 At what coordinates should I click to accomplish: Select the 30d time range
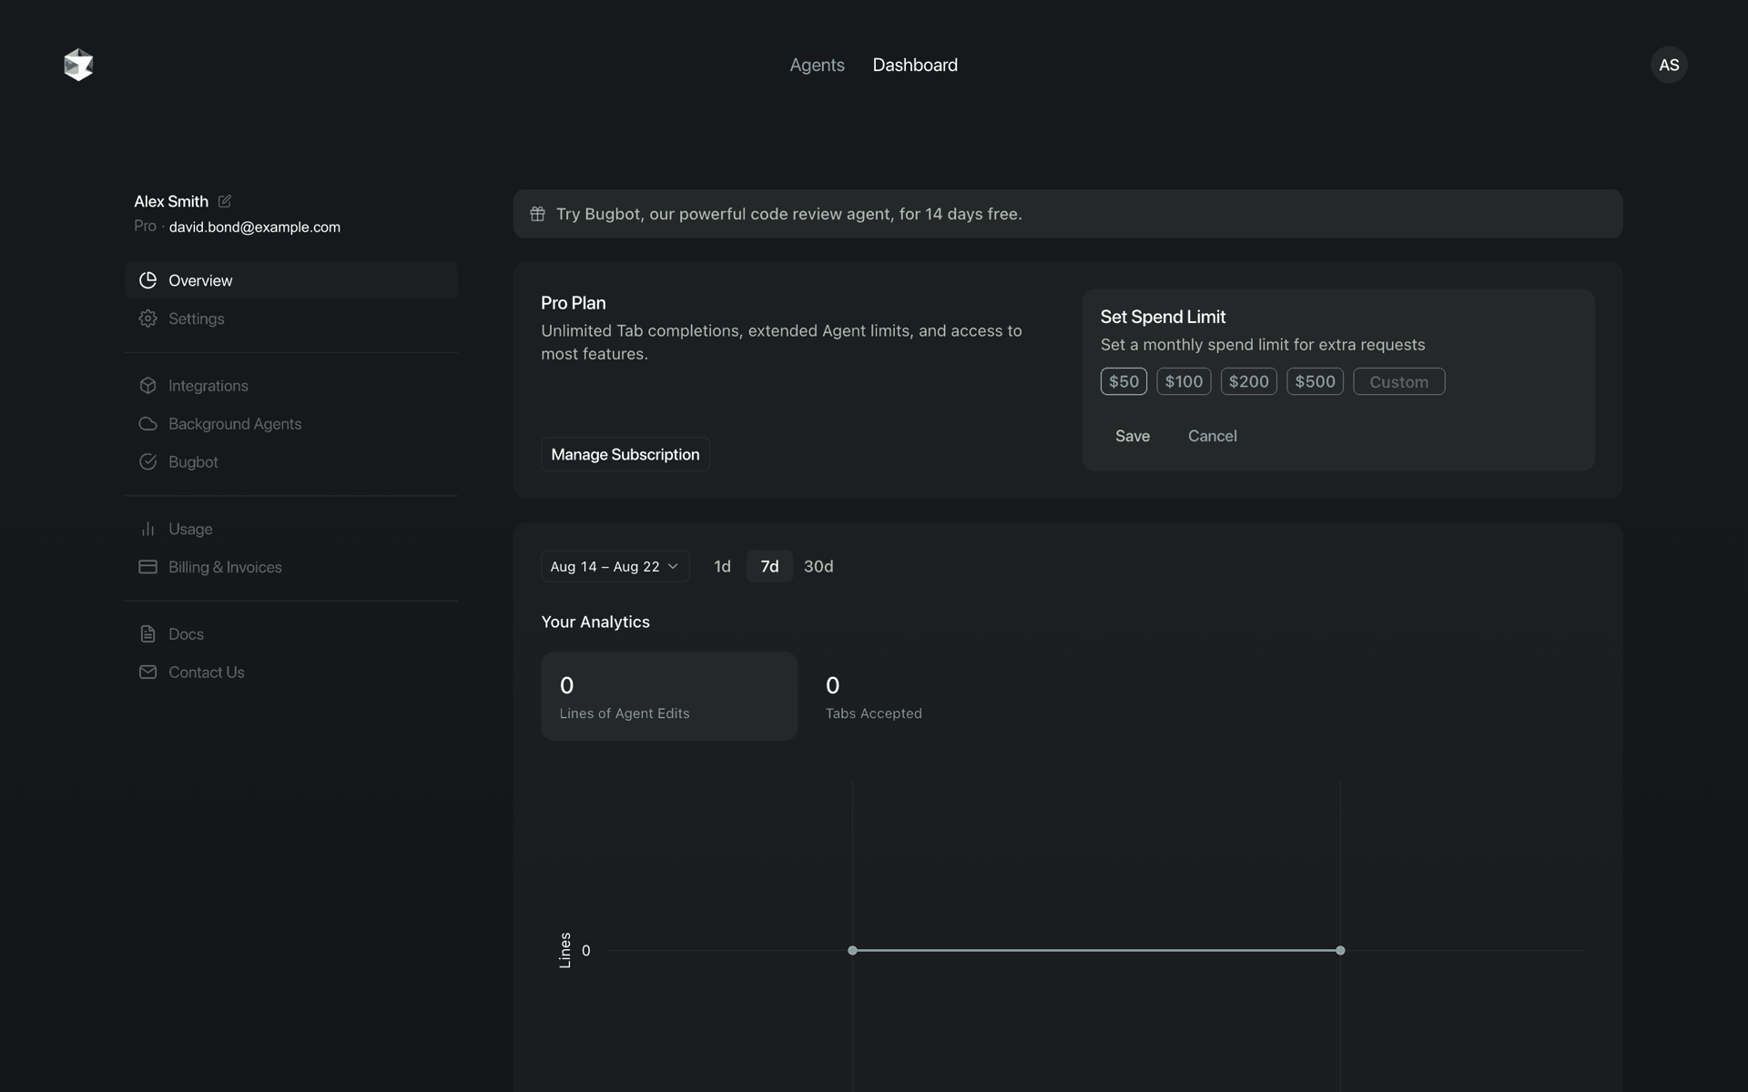pyautogui.click(x=818, y=566)
